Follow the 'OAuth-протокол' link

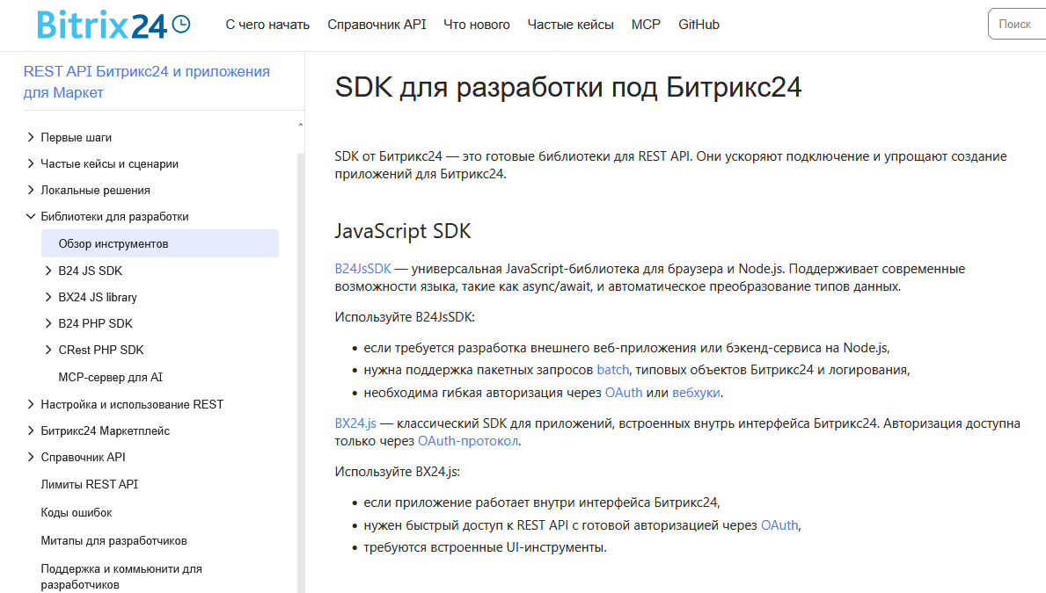tap(468, 440)
